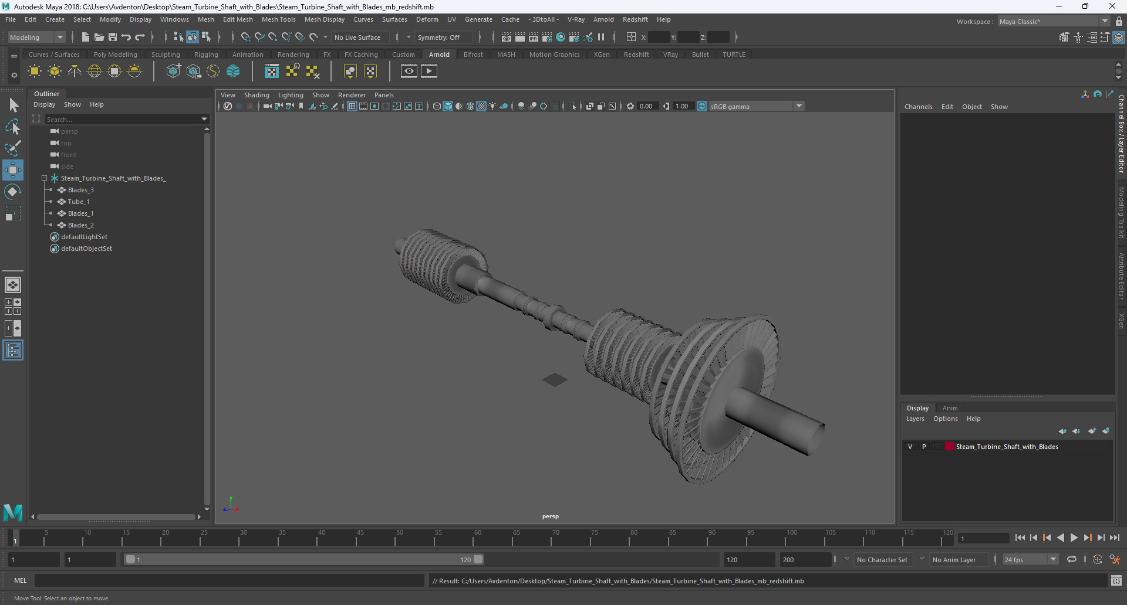
Task: Click the time range slider bar
Action: pyautogui.click(x=305, y=559)
